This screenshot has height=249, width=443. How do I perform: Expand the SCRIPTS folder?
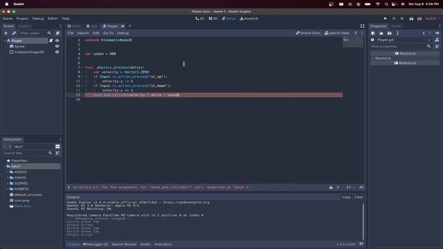tap(8, 189)
